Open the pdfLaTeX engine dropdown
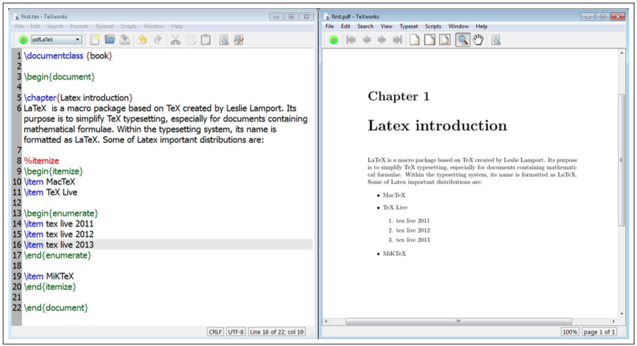This screenshot has width=637, height=346. pyautogui.click(x=56, y=40)
